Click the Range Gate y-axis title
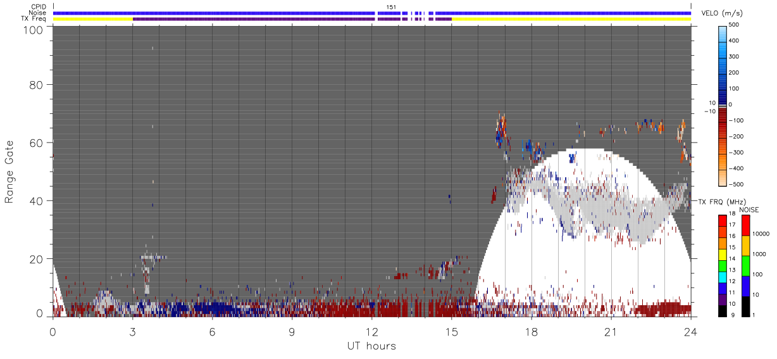The width and height of the screenshot is (777, 359). pyautogui.click(x=9, y=172)
